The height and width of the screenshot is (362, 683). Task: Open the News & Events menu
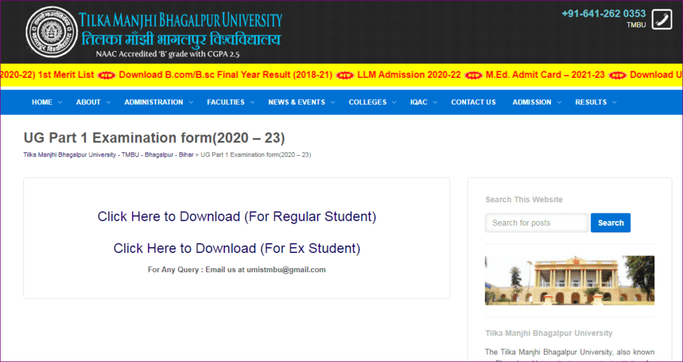pos(300,102)
